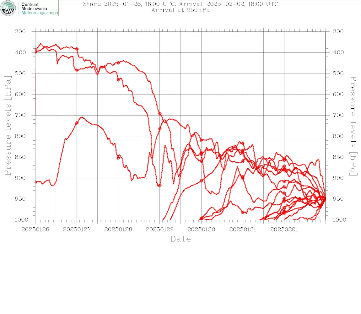The height and width of the screenshot is (314, 361).
Task: Click the left axis 900 label
Action: (x=20, y=178)
